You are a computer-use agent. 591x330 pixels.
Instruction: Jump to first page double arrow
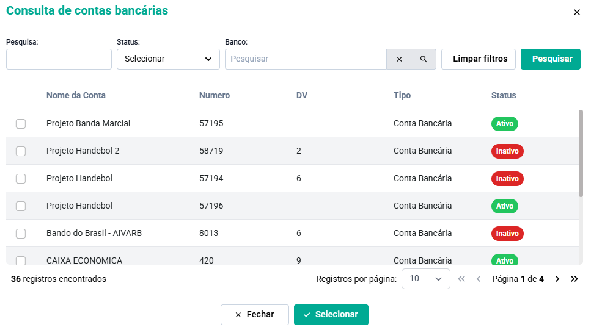point(461,279)
